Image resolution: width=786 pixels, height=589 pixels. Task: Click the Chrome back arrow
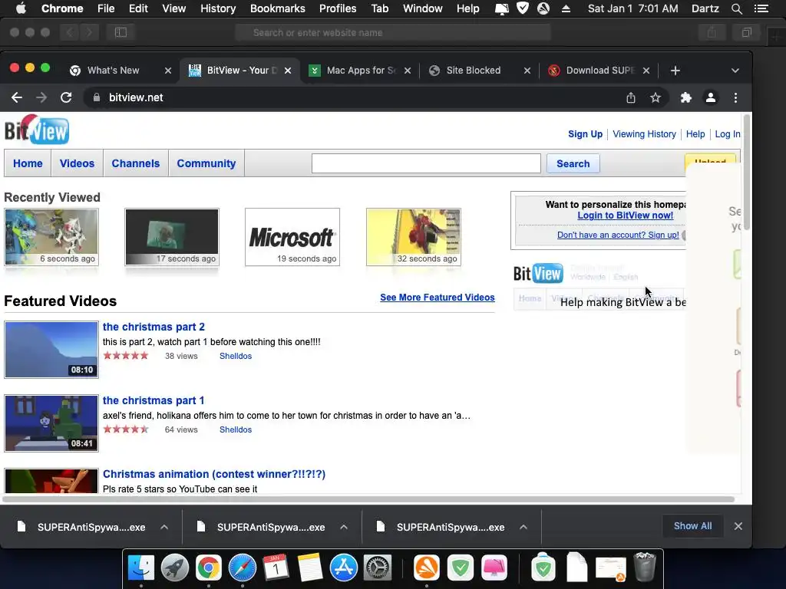tap(17, 97)
